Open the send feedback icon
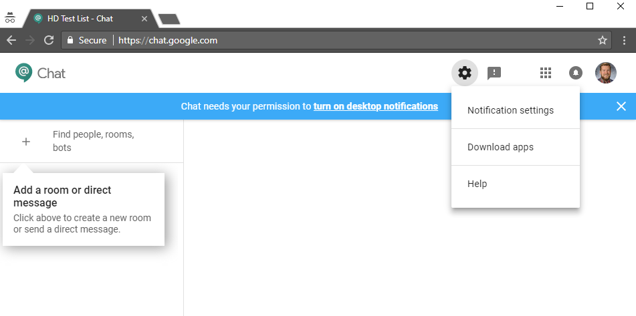The image size is (636, 316). coord(494,73)
